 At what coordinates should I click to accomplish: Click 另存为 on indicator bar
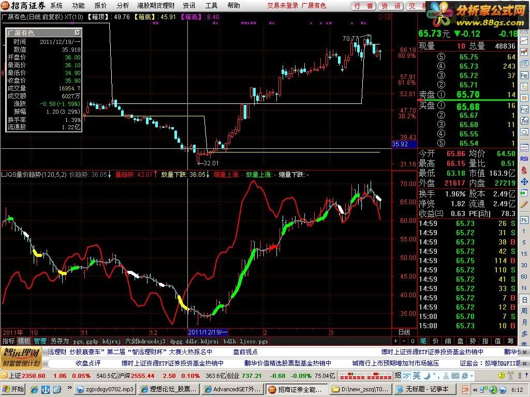click(x=60, y=341)
